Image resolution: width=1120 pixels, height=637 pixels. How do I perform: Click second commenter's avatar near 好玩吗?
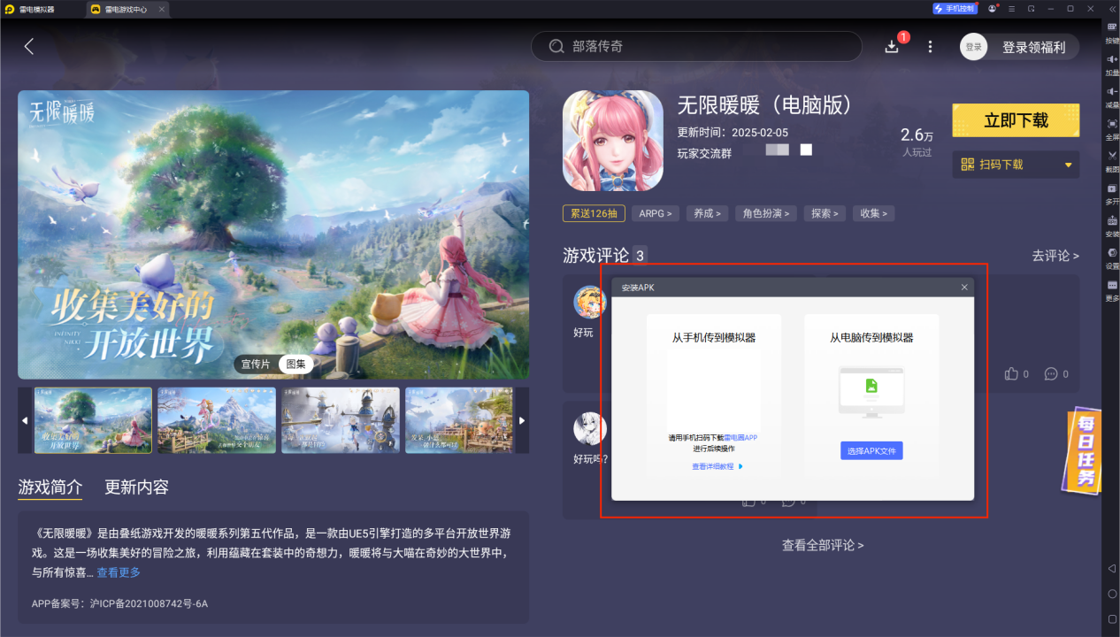(589, 428)
